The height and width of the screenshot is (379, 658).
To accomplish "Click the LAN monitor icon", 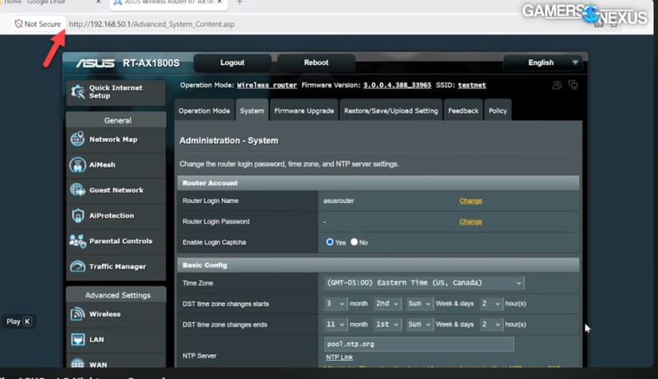I will [x=77, y=340].
